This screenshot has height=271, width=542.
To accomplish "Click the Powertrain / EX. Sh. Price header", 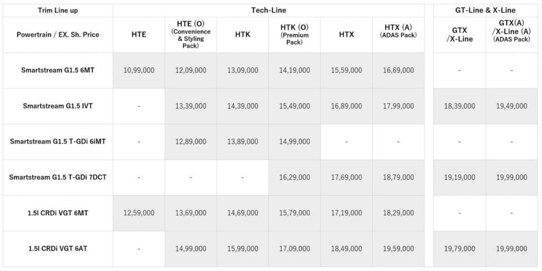I will (x=58, y=34).
